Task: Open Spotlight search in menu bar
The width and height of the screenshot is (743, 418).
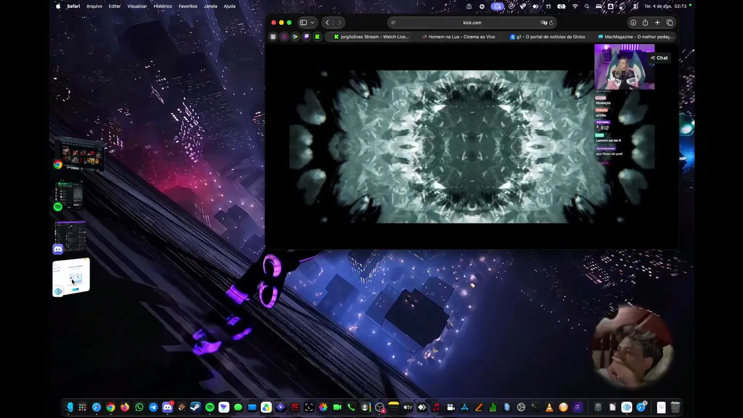Action: (587, 6)
